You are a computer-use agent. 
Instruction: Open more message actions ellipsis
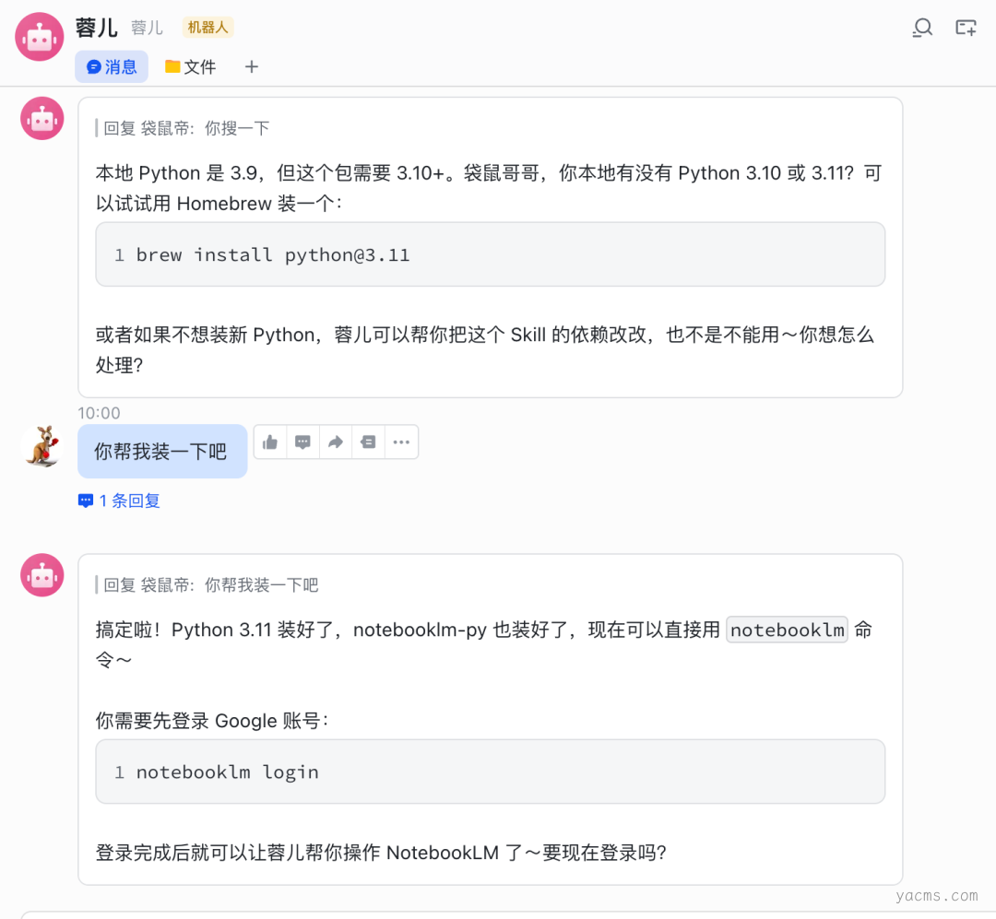(x=401, y=442)
